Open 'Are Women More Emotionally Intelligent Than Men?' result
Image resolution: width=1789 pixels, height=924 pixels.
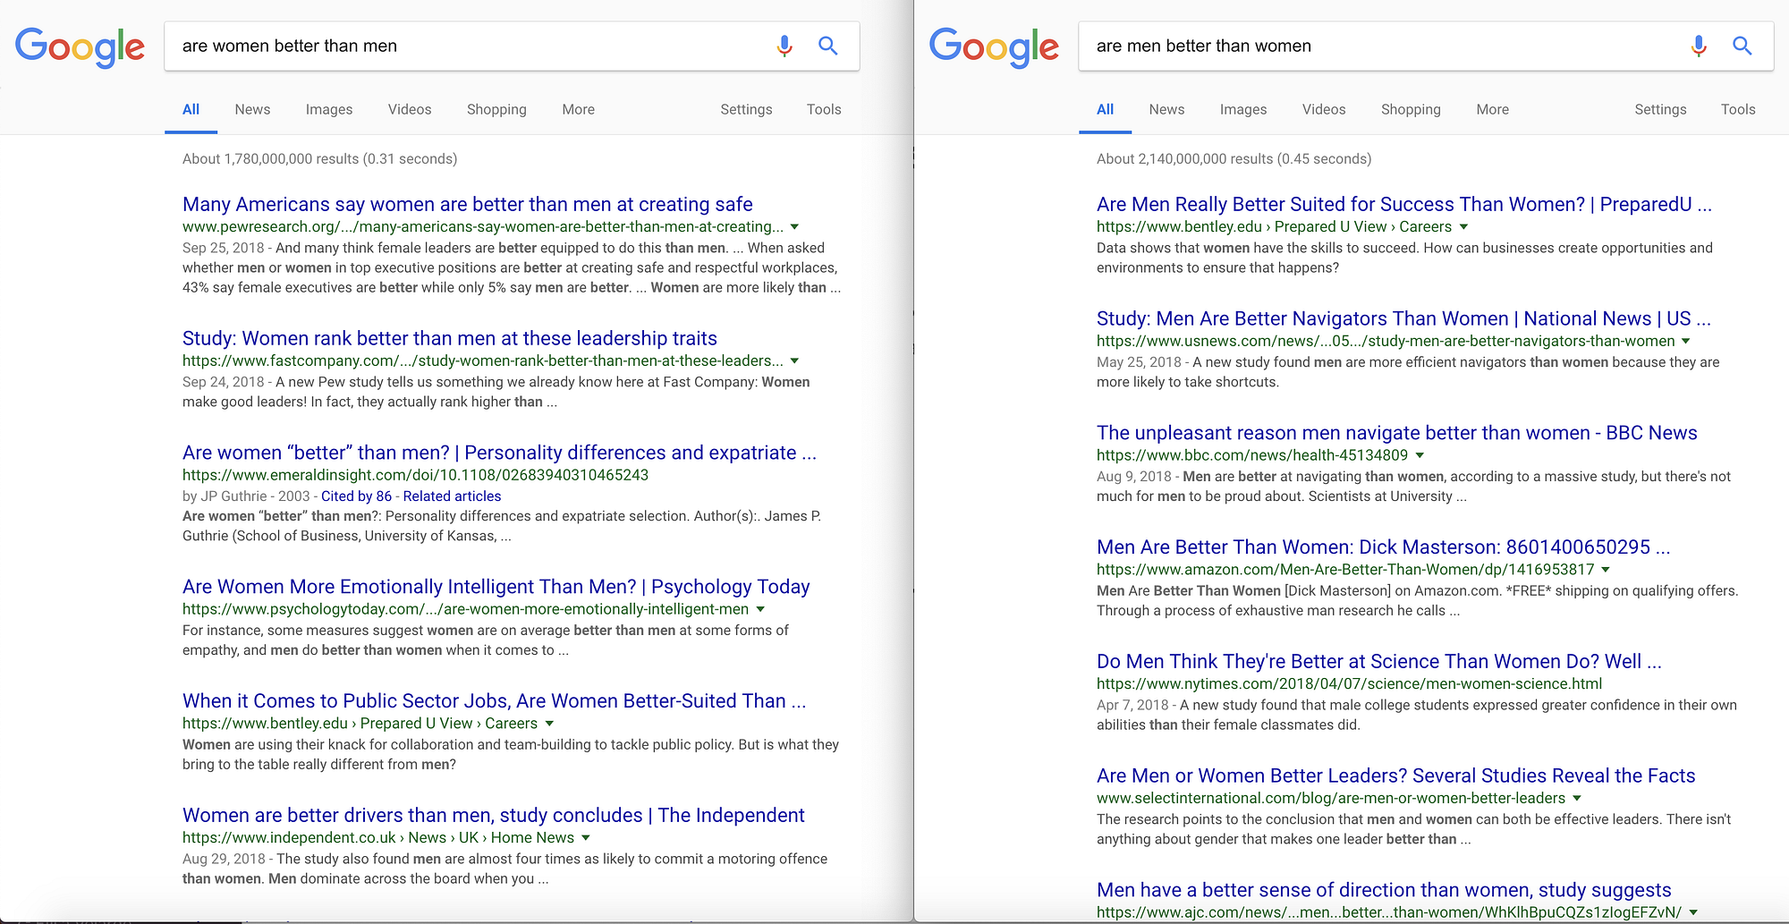click(496, 587)
